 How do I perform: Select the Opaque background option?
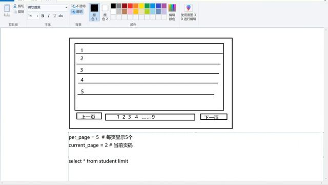tap(78, 6)
